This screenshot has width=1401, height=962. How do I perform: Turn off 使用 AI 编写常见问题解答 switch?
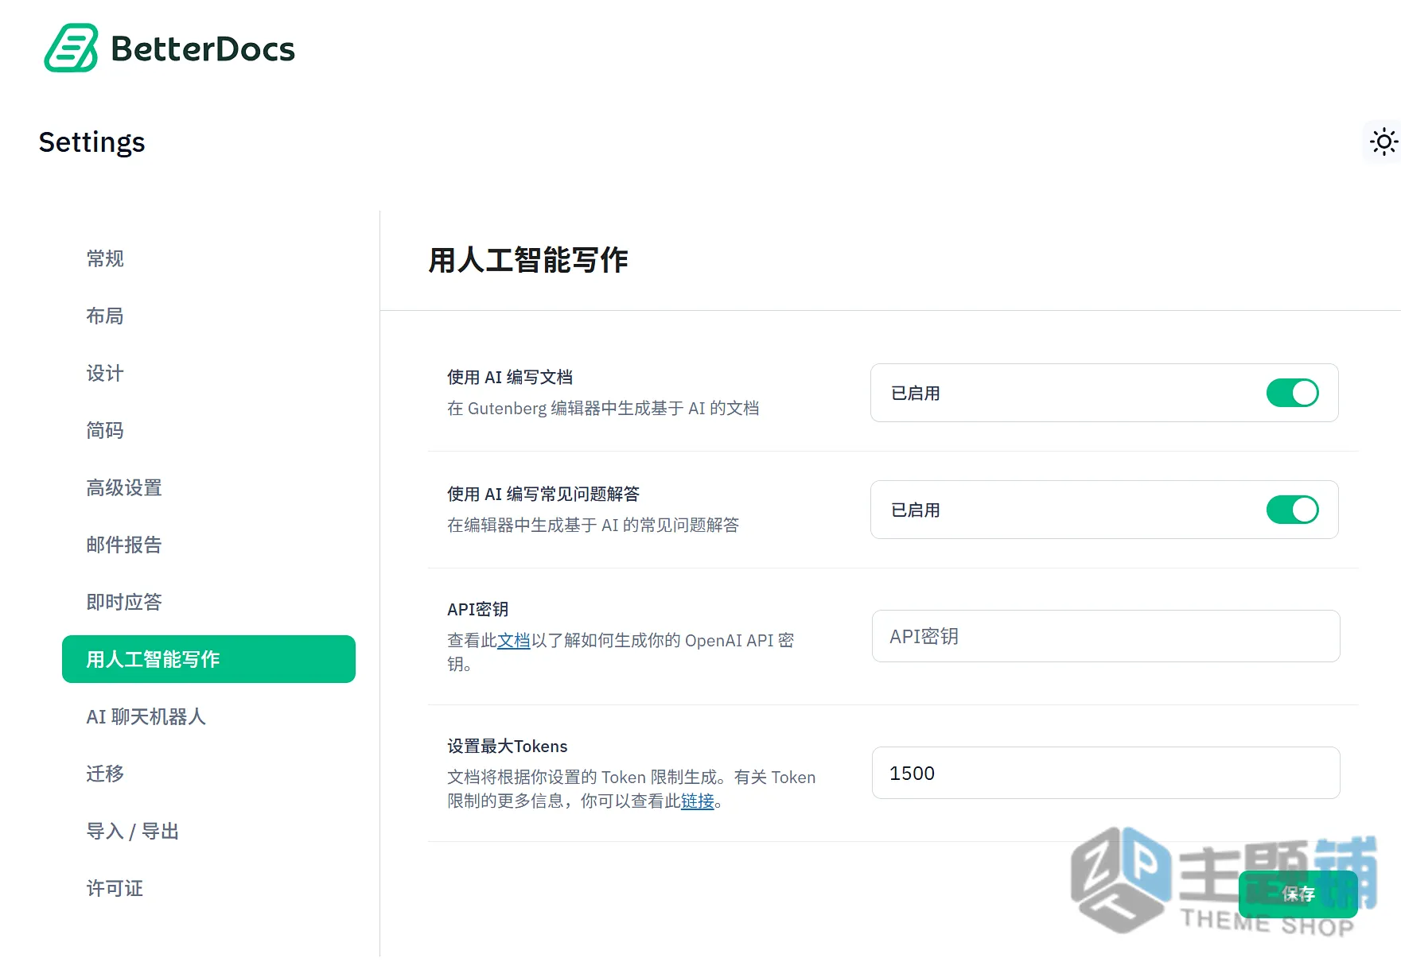[x=1292, y=510]
